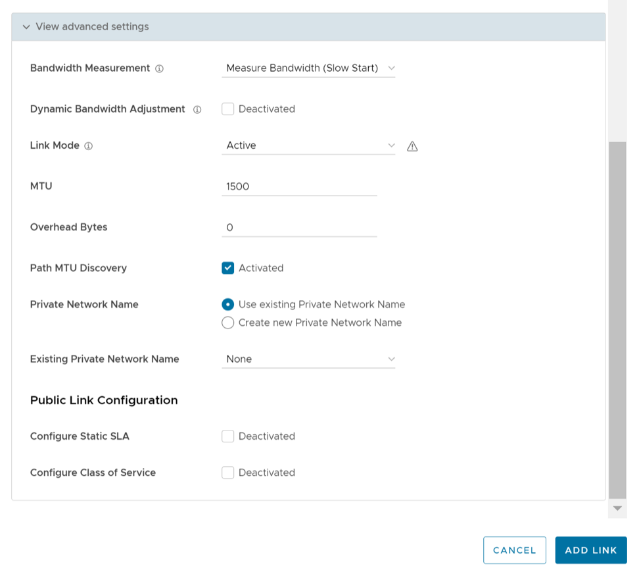The width and height of the screenshot is (639, 572).
Task: Open the Link Mode dropdown
Action: click(x=308, y=145)
